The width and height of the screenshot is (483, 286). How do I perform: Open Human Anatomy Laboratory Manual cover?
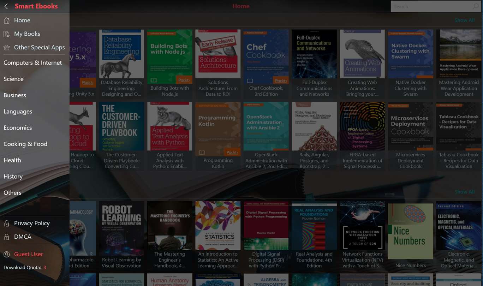[170, 280]
